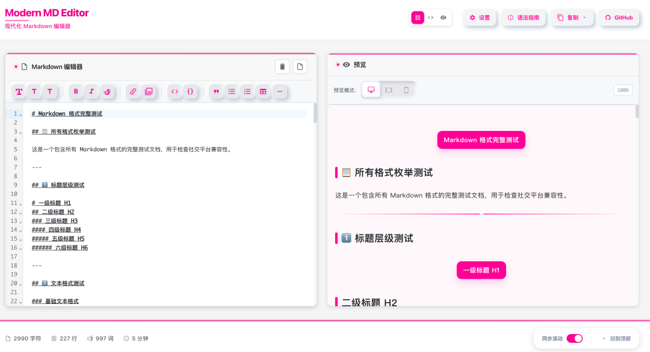Collapse the fold arrow on line 1

20,114
